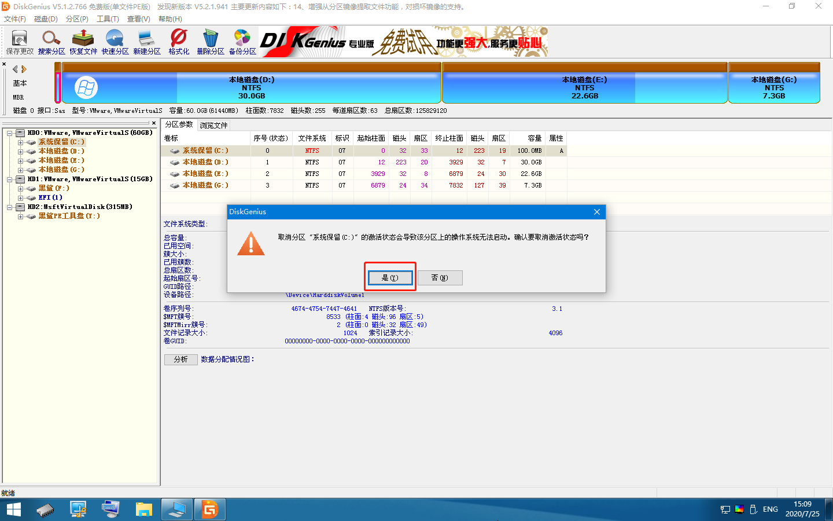
Task: Expand the EFI (1) tree node
Action: [x=20, y=198]
